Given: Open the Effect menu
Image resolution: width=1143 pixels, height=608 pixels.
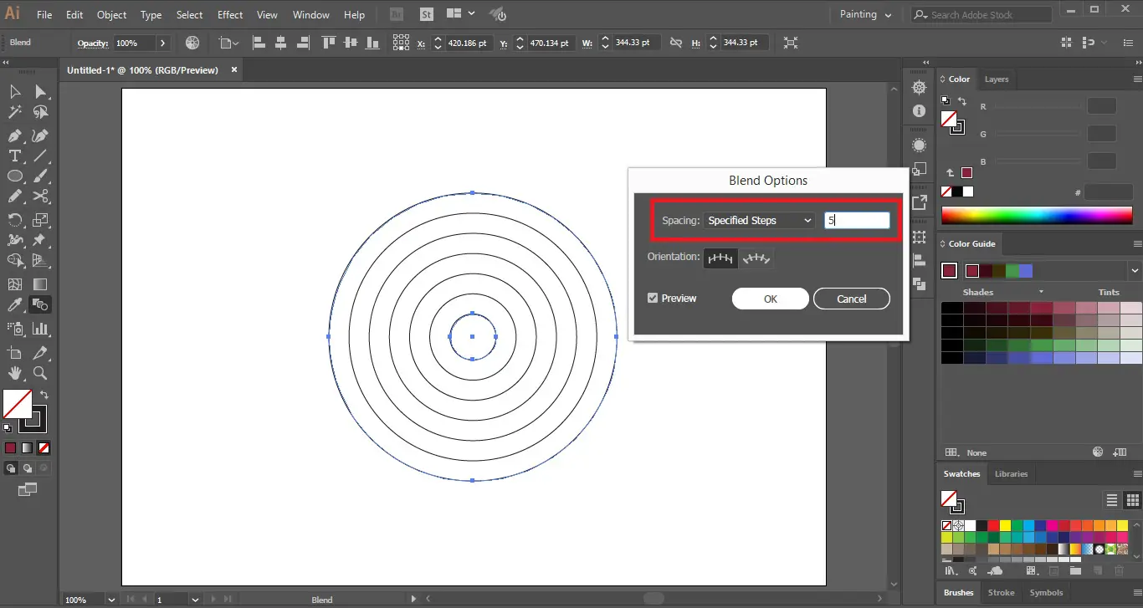Looking at the screenshot, I should coord(230,15).
